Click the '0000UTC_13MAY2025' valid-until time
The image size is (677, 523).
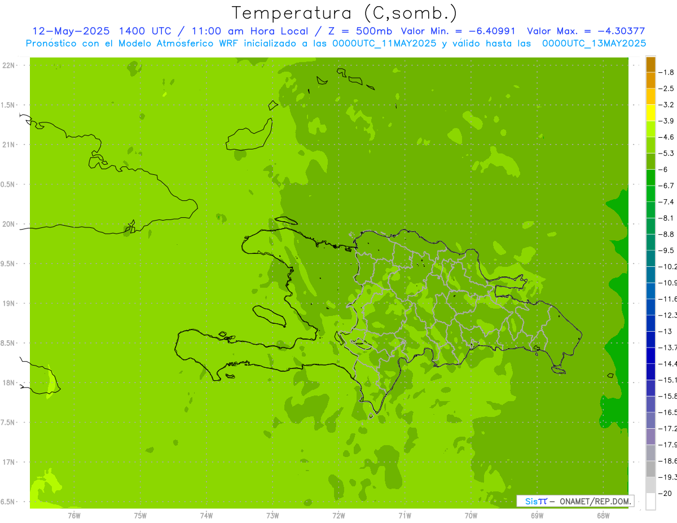(594, 43)
